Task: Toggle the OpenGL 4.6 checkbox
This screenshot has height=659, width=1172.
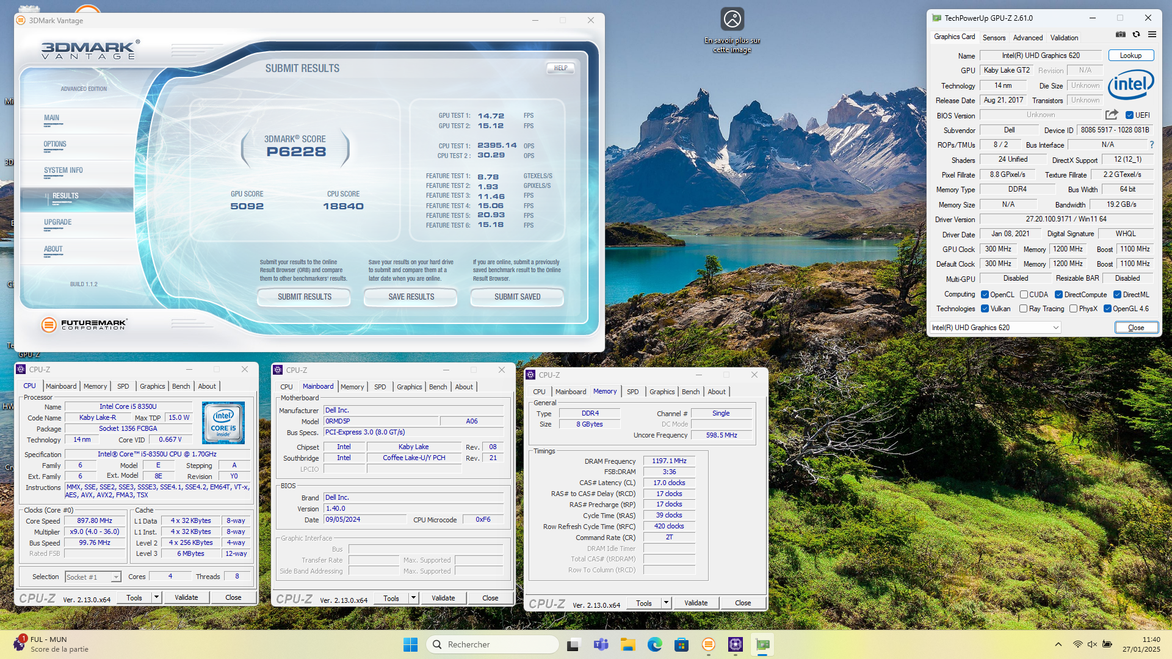Action: tap(1107, 309)
